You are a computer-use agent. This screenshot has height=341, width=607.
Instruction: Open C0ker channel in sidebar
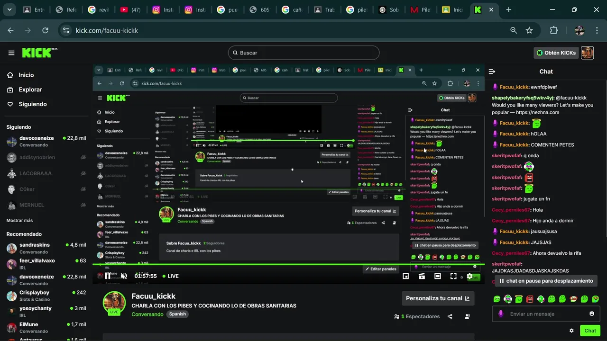(x=46, y=189)
